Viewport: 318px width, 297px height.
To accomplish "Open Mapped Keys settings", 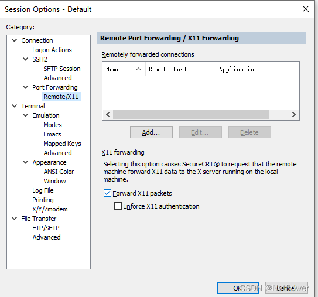I will click(62, 144).
